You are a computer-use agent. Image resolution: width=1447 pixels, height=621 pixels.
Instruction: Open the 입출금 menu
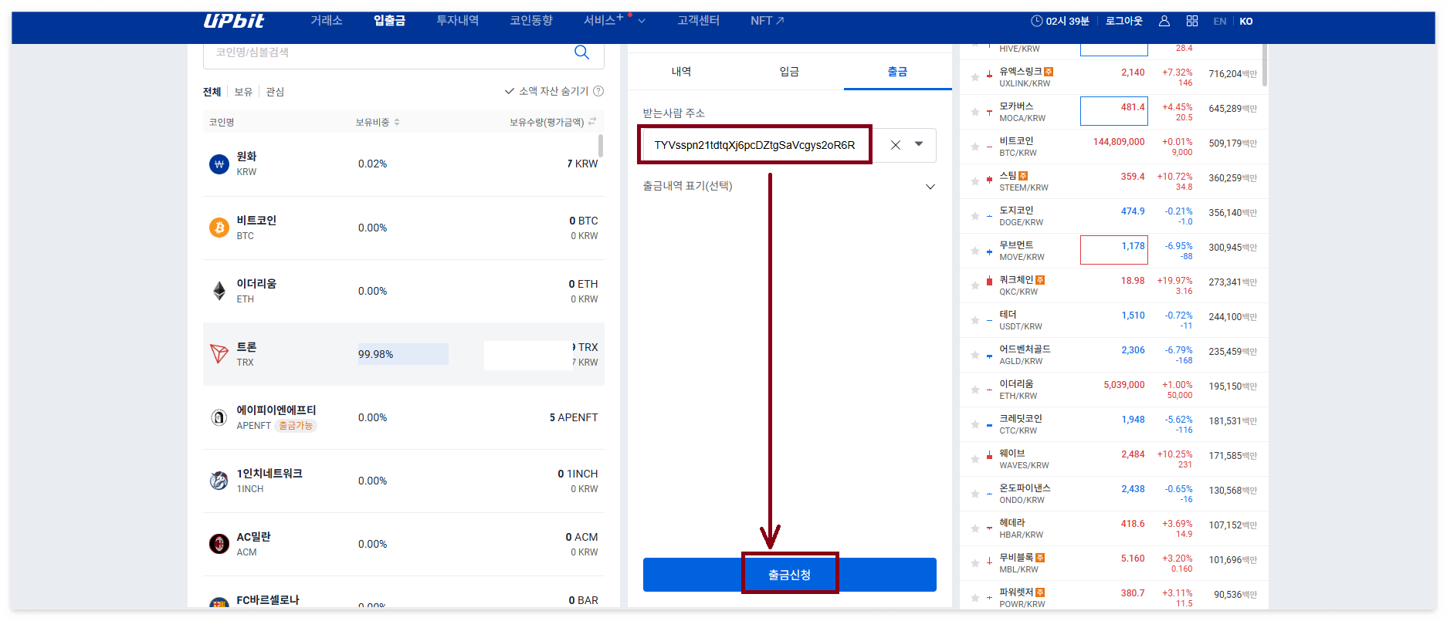pos(389,21)
